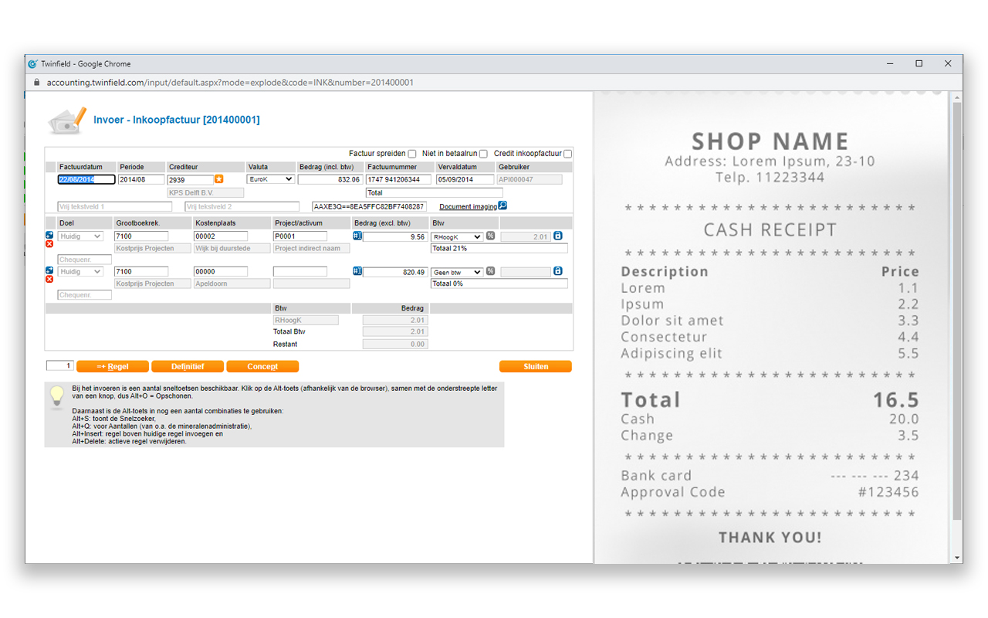
Task: Click the percent icon beside RHoogK dropdown
Action: [x=490, y=236]
